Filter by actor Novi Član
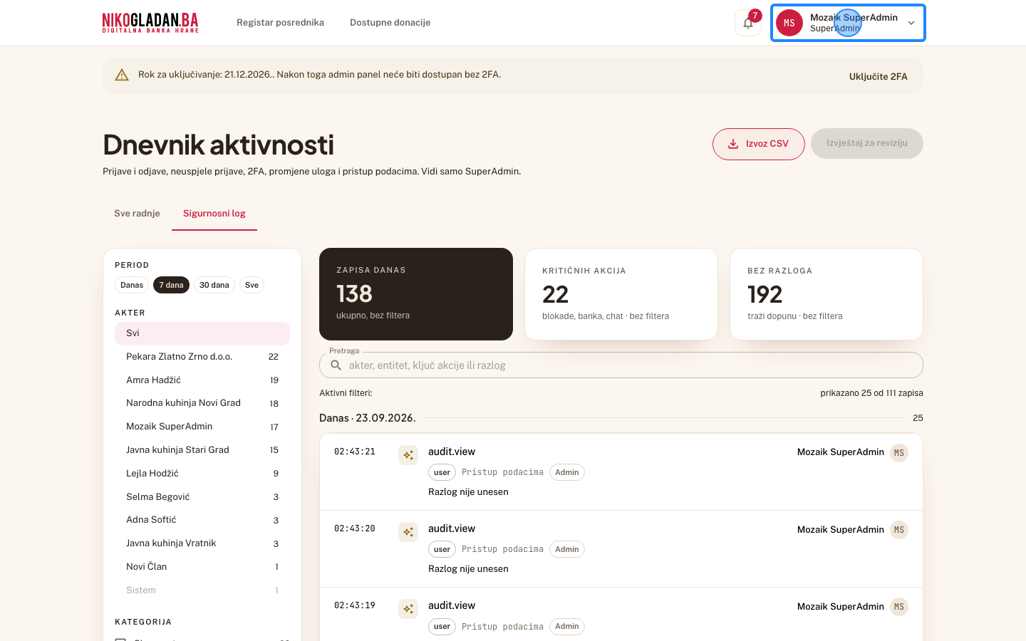 (202, 567)
